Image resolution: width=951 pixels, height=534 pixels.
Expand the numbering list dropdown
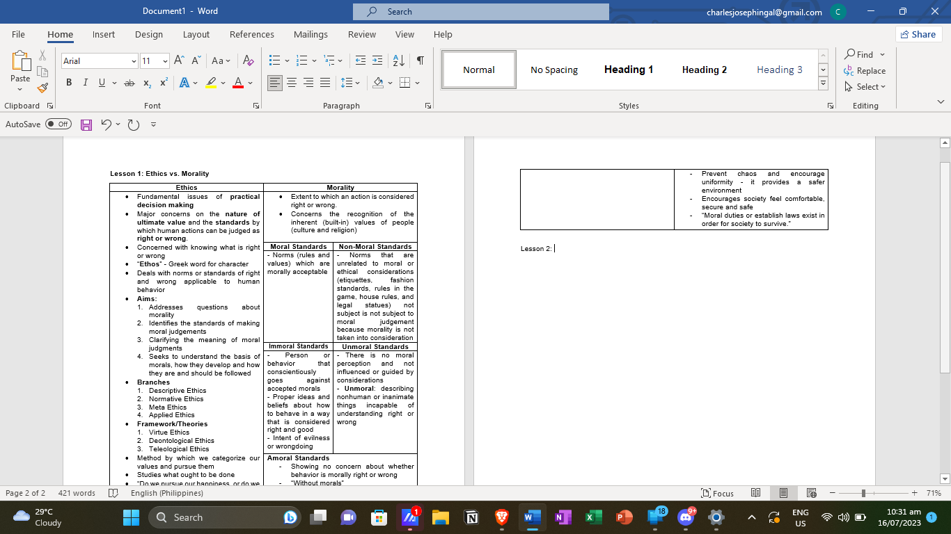(314, 60)
